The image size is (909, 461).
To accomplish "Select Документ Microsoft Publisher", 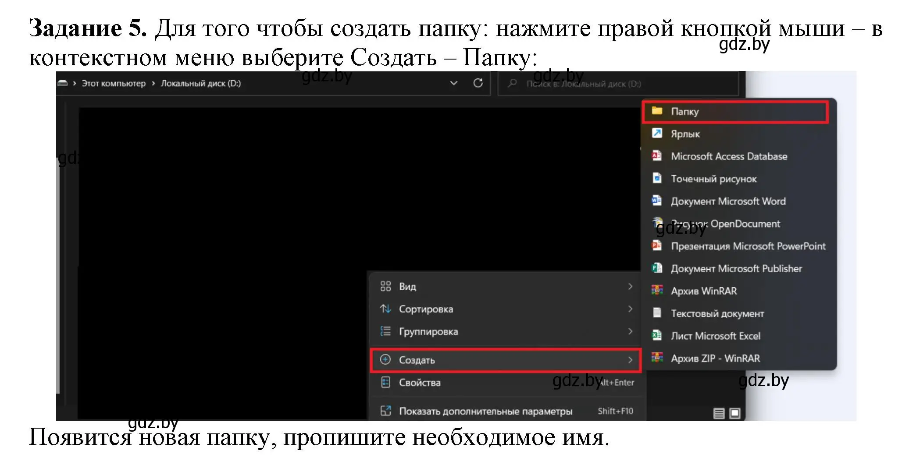I will pyautogui.click(x=735, y=268).
